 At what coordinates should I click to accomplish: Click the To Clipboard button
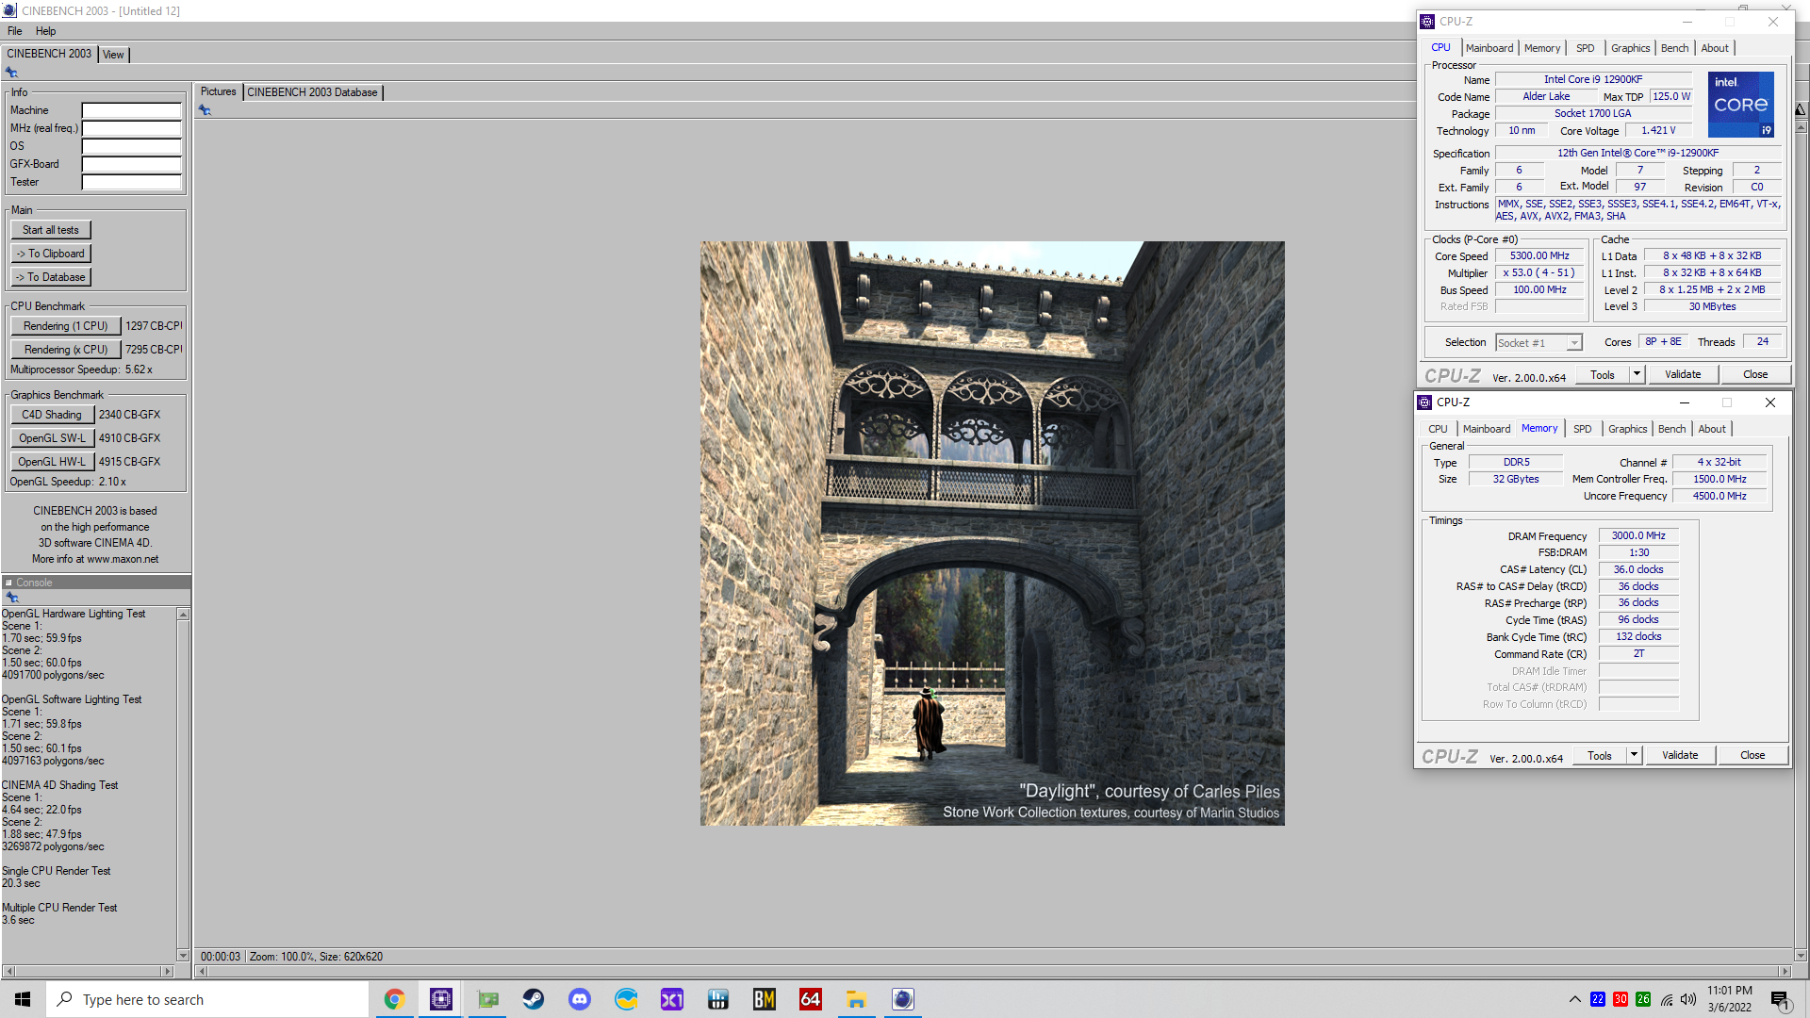51,254
